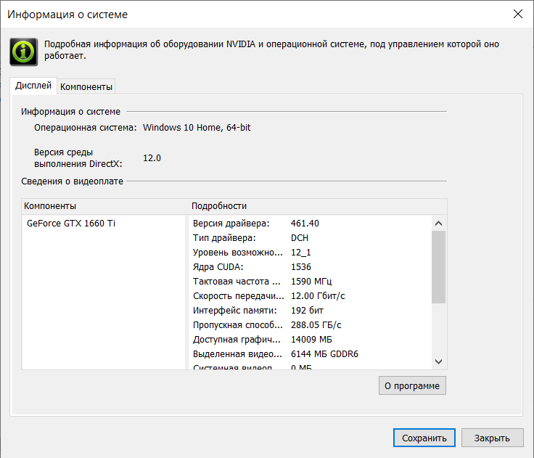Click the Версия среды выполнения DirectX label
Screen dimensions: 534x458
click(x=78, y=158)
